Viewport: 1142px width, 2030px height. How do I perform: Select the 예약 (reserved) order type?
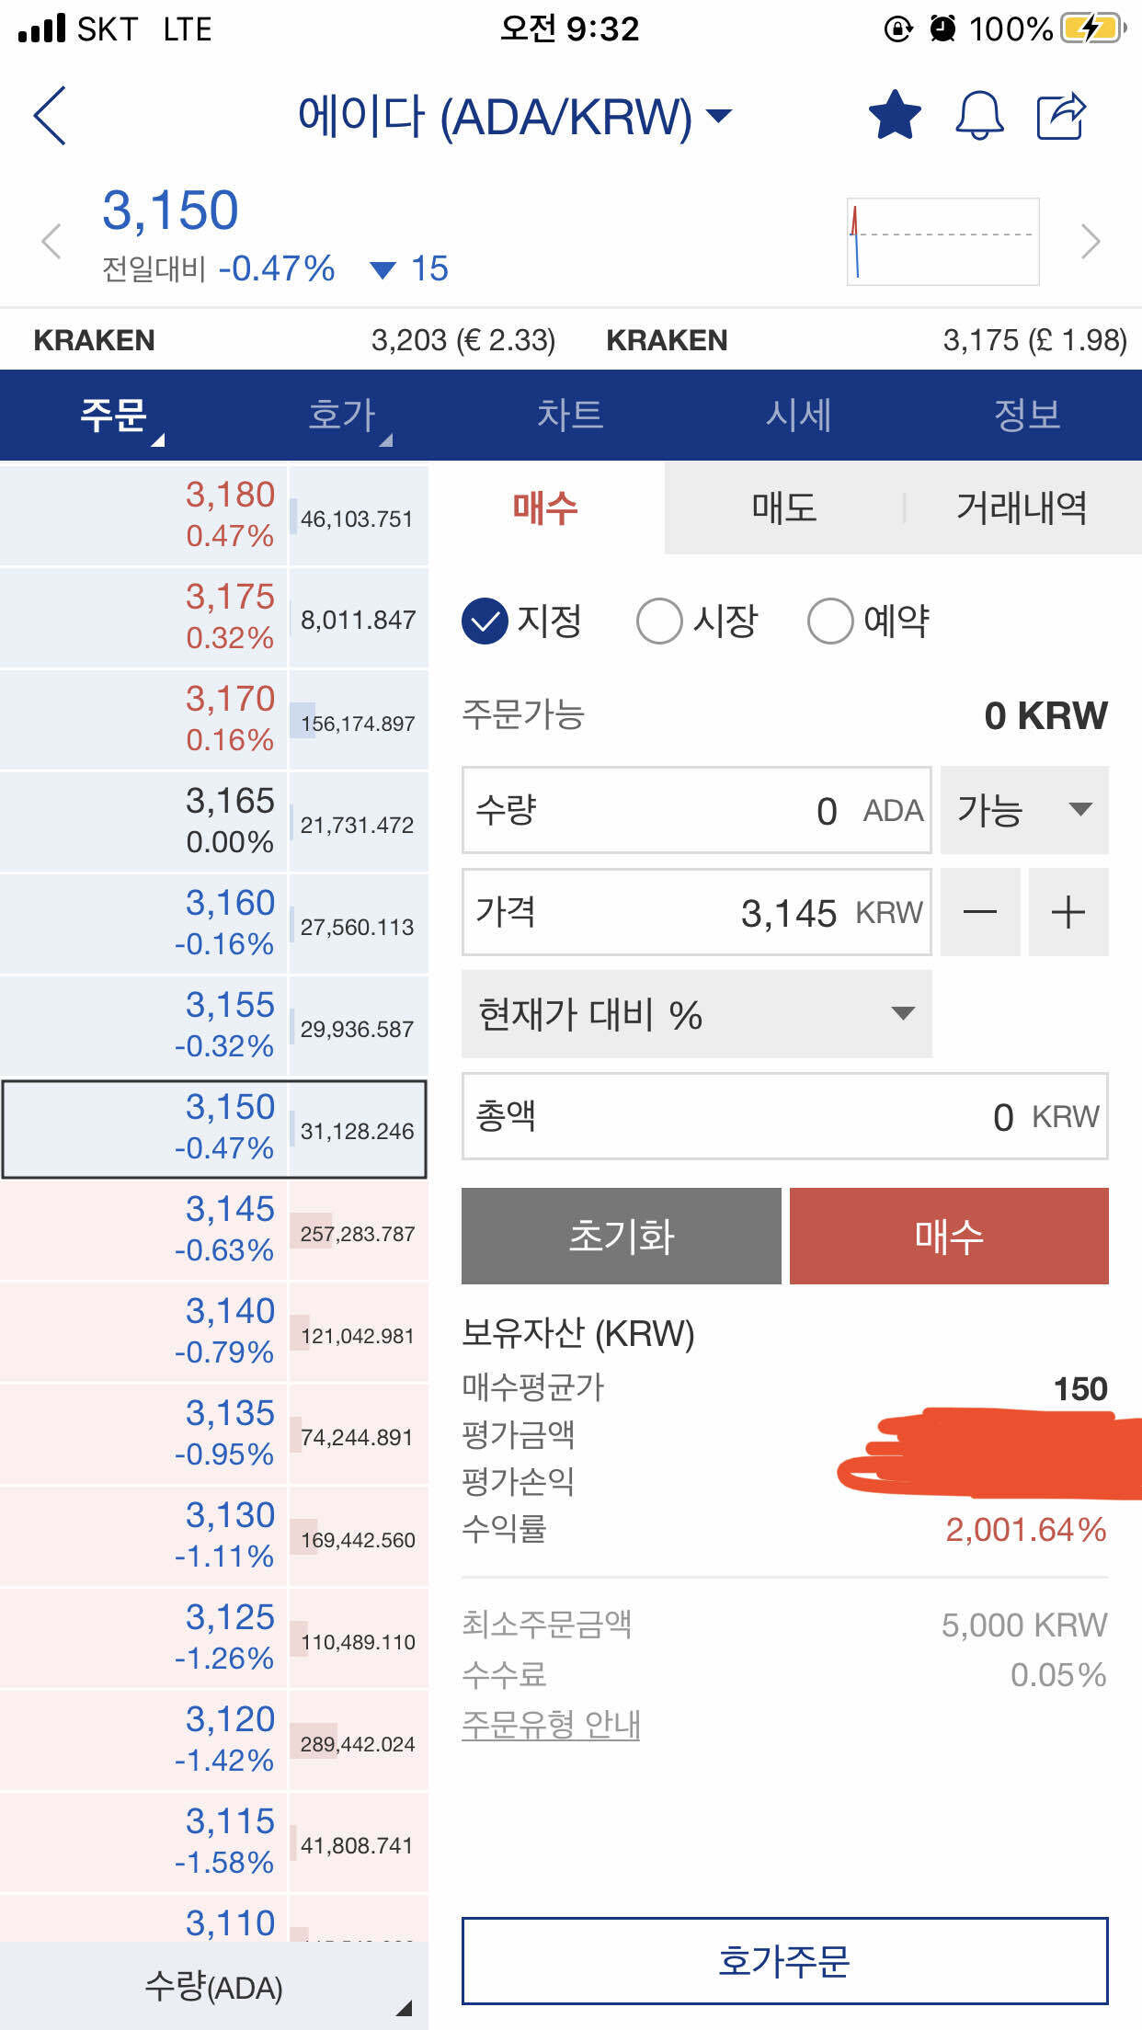tap(869, 622)
